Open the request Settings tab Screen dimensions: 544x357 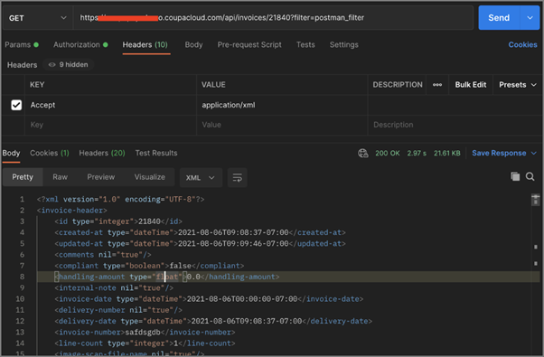343,45
